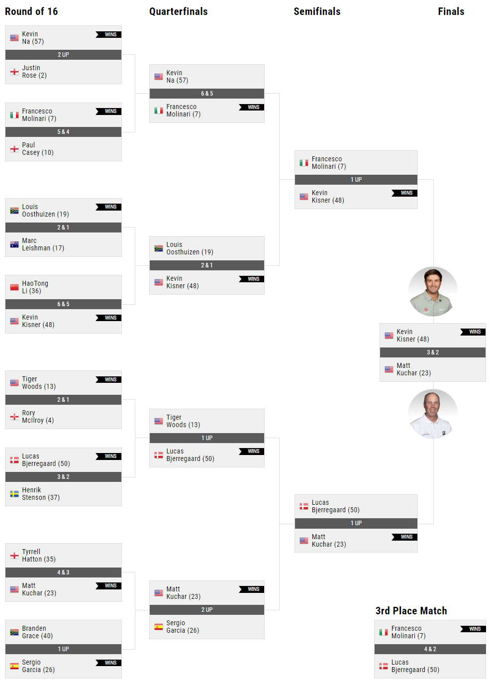The height and width of the screenshot is (686, 492).
Task: Click the China flag next to HaoTong Li
Action: [14, 287]
